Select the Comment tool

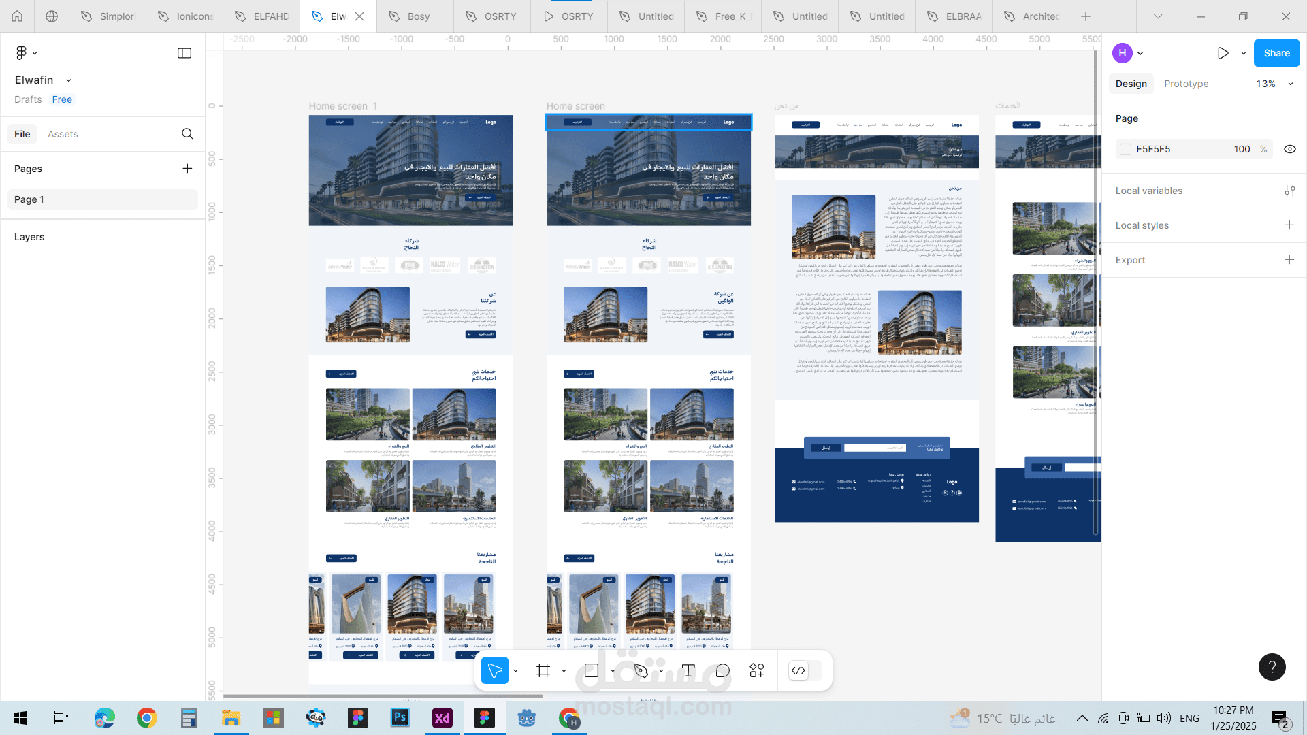click(723, 670)
